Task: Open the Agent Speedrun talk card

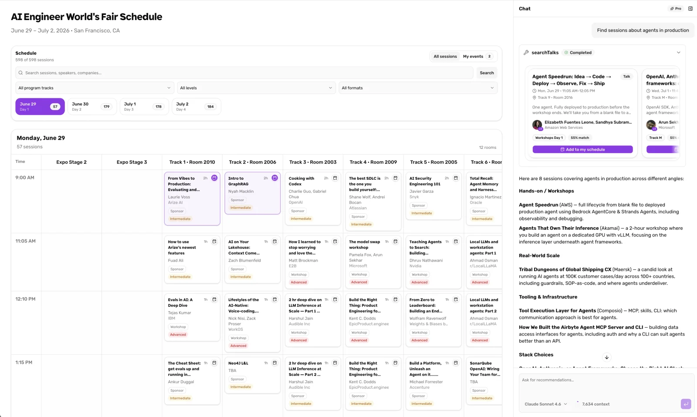Action: [x=582, y=113]
